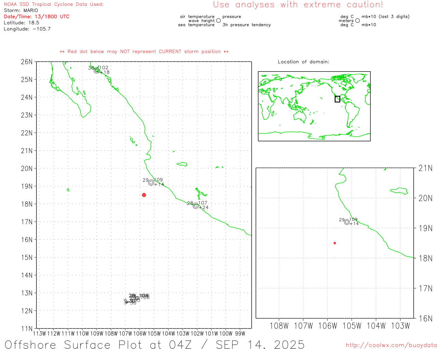Click the 11N latitude axis label
Image resolution: width=437 pixels, height=349 pixels.
(x=27, y=329)
